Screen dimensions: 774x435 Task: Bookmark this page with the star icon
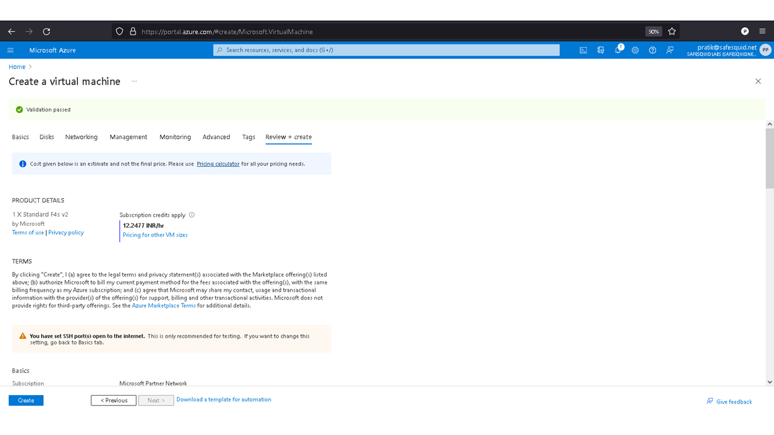coord(672,31)
